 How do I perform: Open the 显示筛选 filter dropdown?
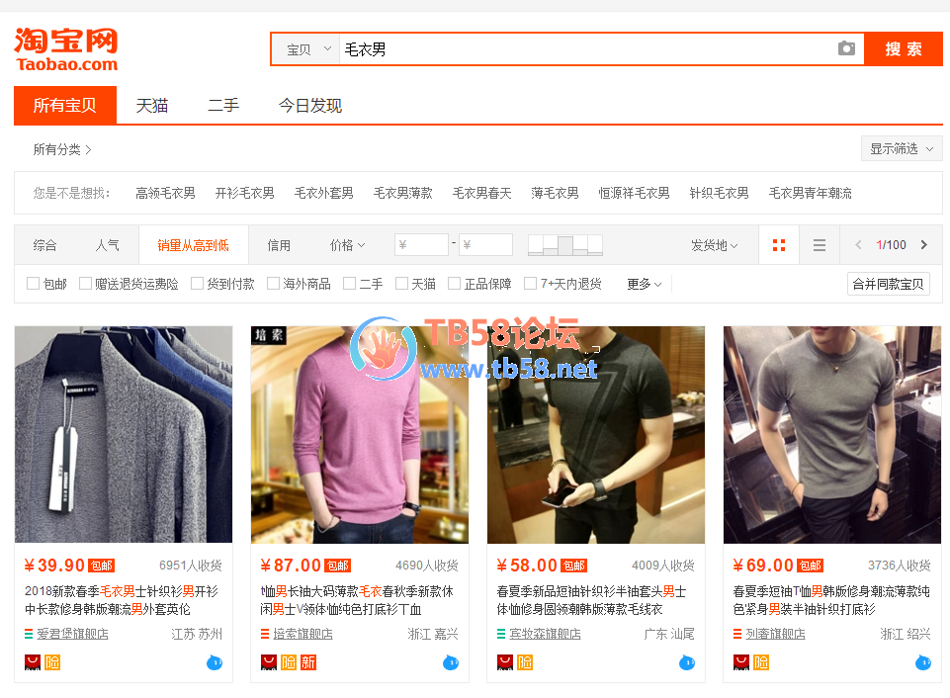coord(901,148)
